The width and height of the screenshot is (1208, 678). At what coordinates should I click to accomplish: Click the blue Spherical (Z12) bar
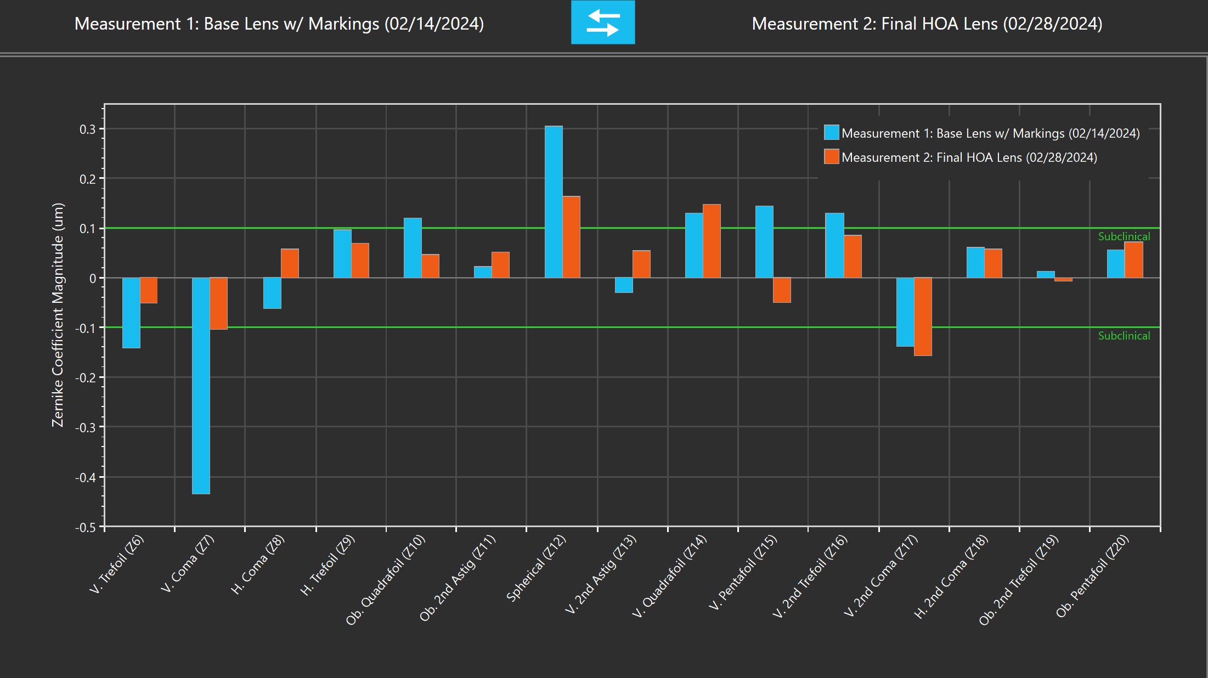(553, 202)
